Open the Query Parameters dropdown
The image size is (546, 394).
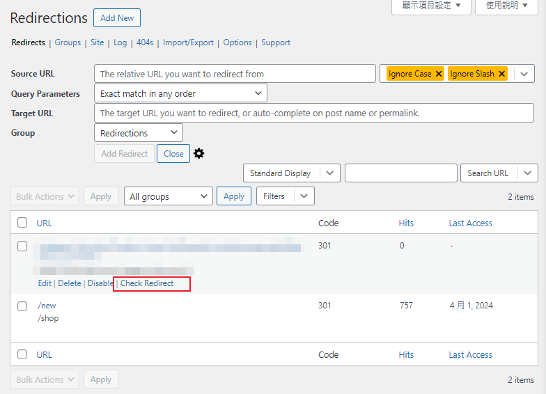tap(180, 93)
